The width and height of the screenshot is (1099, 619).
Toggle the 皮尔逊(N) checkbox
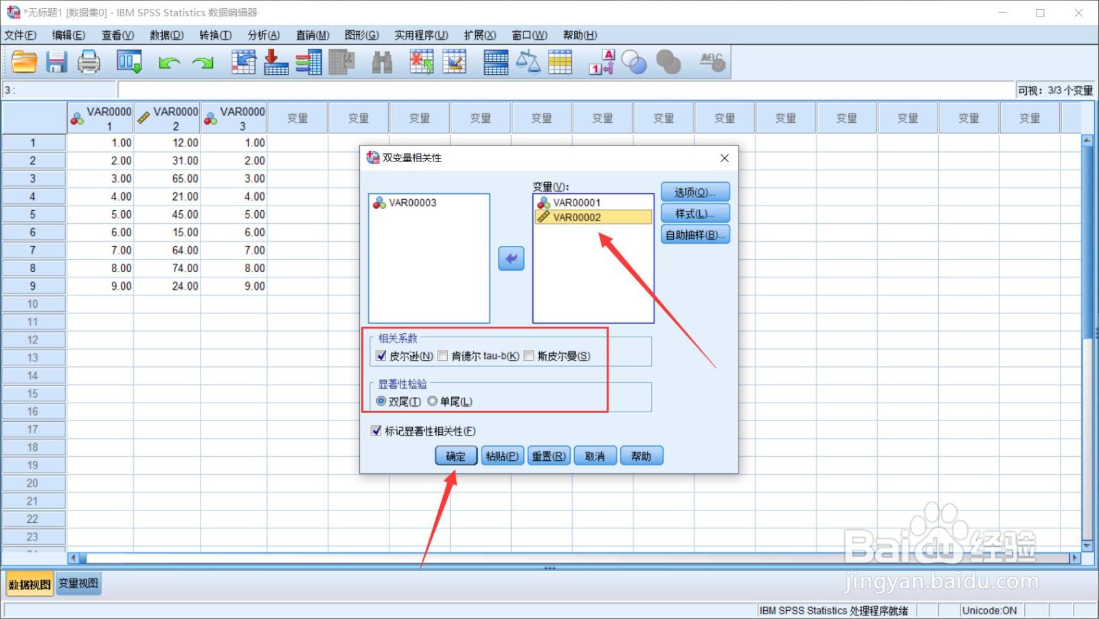coord(381,356)
